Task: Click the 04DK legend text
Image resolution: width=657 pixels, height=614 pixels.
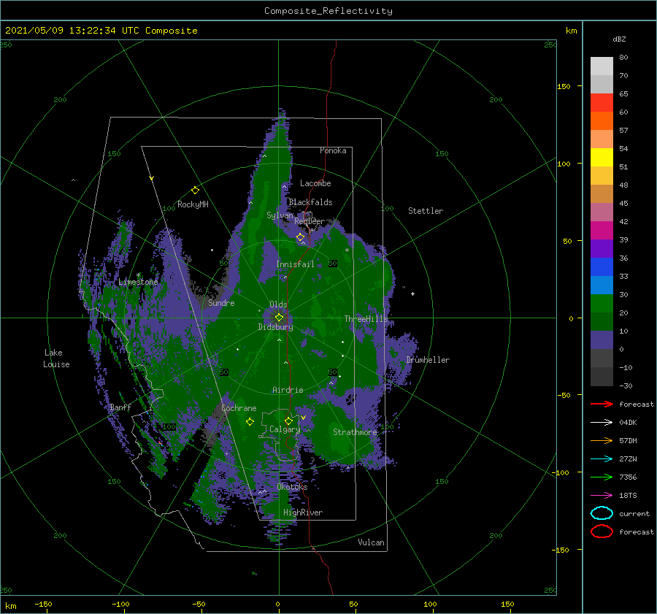Action: click(x=628, y=423)
